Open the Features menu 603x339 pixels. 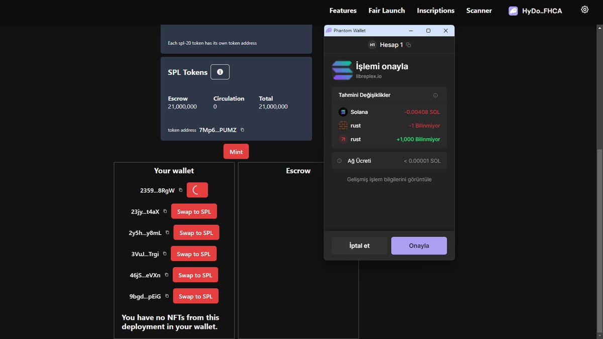click(343, 11)
